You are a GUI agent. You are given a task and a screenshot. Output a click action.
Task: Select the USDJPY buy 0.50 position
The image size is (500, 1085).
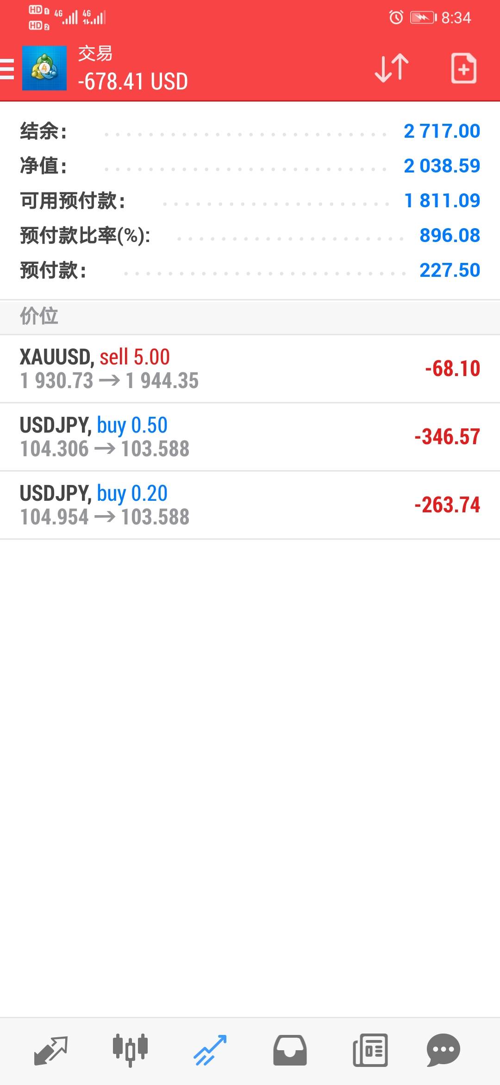(x=250, y=437)
